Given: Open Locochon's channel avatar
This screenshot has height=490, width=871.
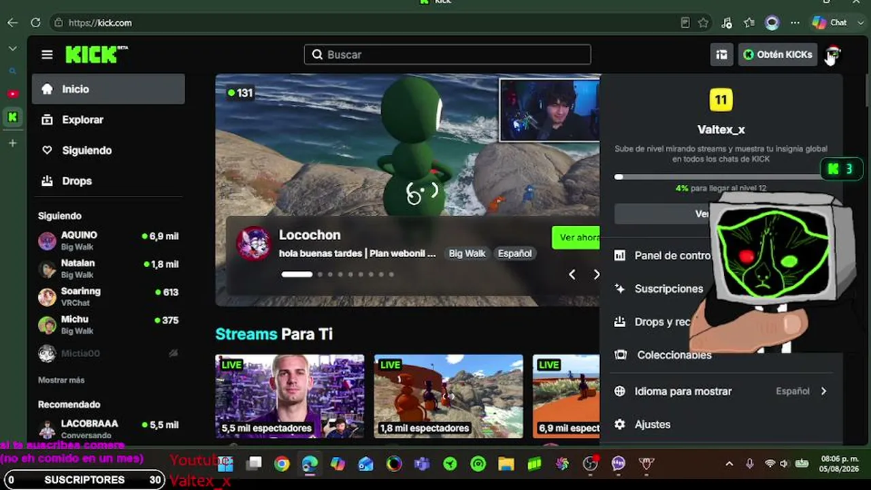Looking at the screenshot, I should [253, 243].
